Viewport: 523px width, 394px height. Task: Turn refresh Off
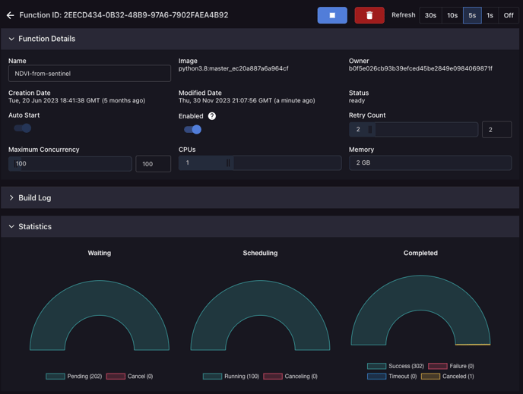(x=509, y=15)
